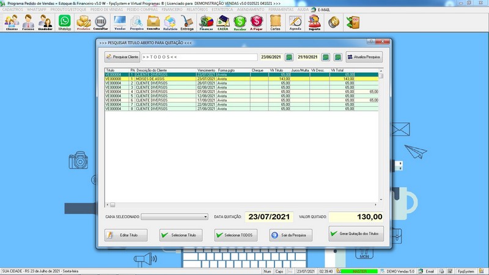Click the horizontal scrollbar thumb of the grid
The image size is (489, 275).
point(112,205)
